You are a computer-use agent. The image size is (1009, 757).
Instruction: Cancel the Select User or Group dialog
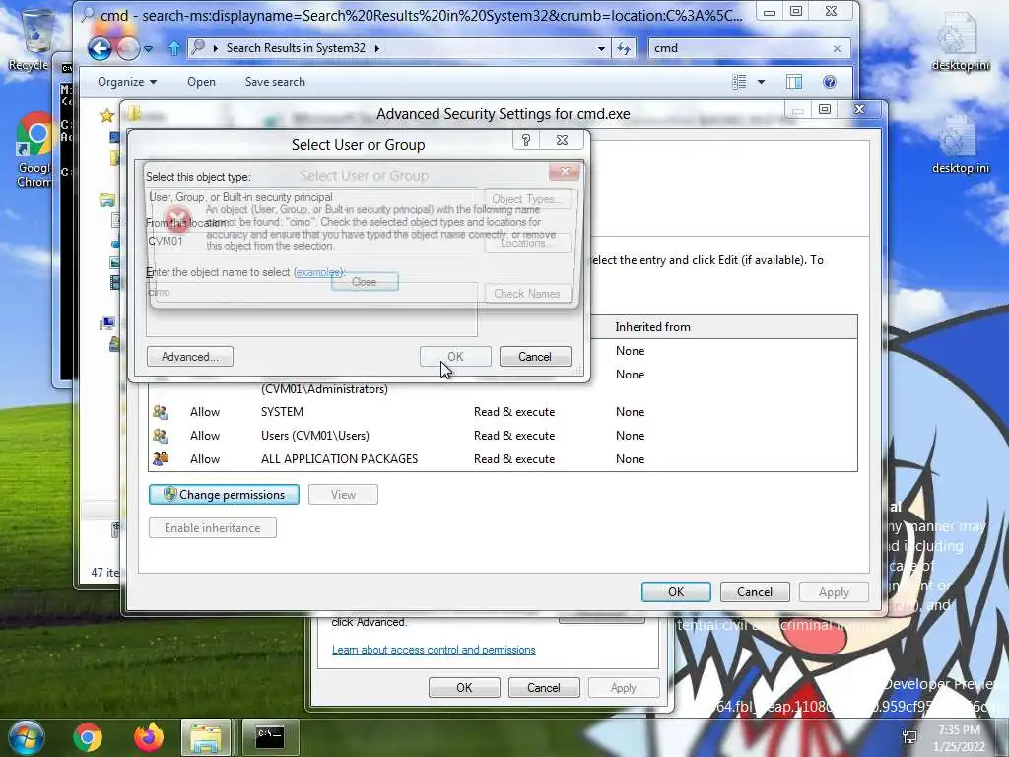coord(535,357)
